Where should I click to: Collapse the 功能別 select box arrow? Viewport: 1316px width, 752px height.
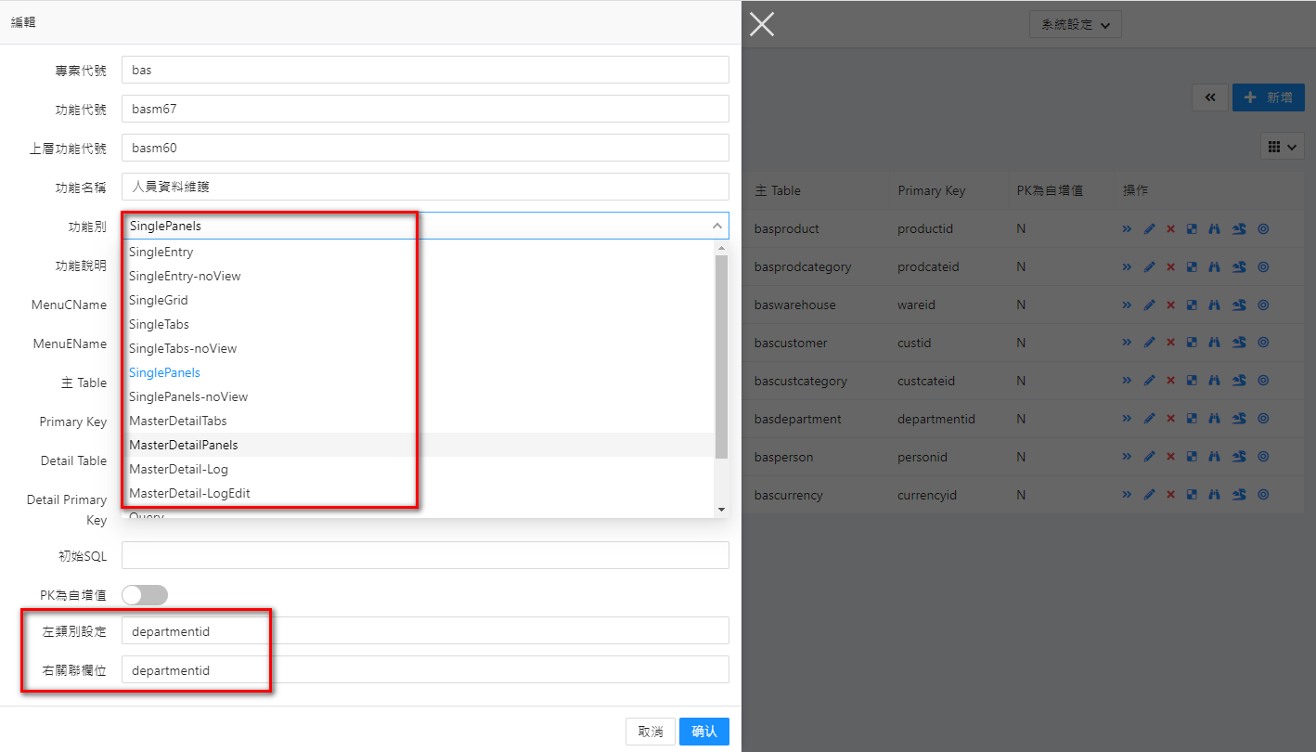[x=716, y=226]
